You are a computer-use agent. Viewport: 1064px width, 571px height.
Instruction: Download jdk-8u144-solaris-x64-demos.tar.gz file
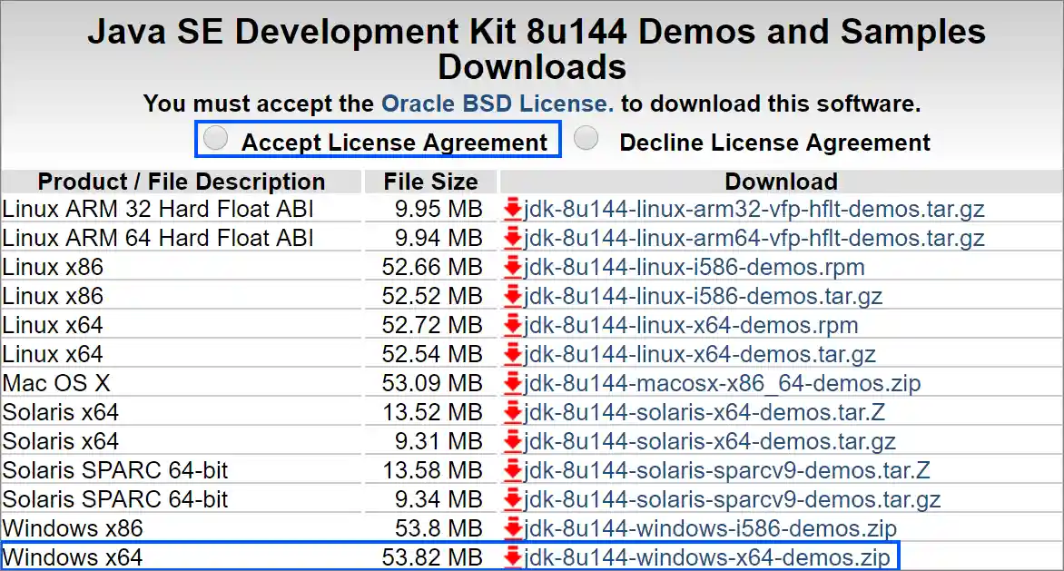point(709,442)
